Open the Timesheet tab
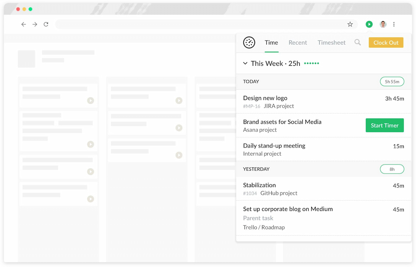Viewport: 416px width, 267px height. tap(331, 42)
